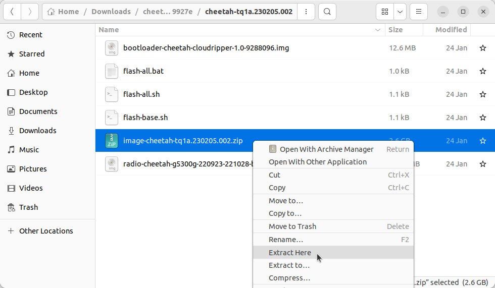Go back using the left arrow button

12,12
